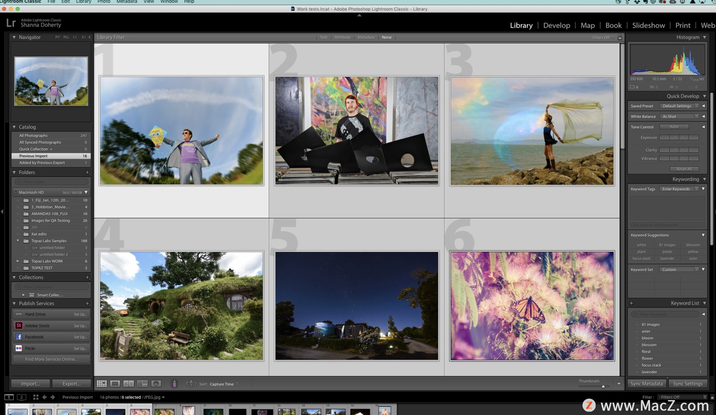
Task: Click the Hard Drive service icon
Action: (19, 314)
